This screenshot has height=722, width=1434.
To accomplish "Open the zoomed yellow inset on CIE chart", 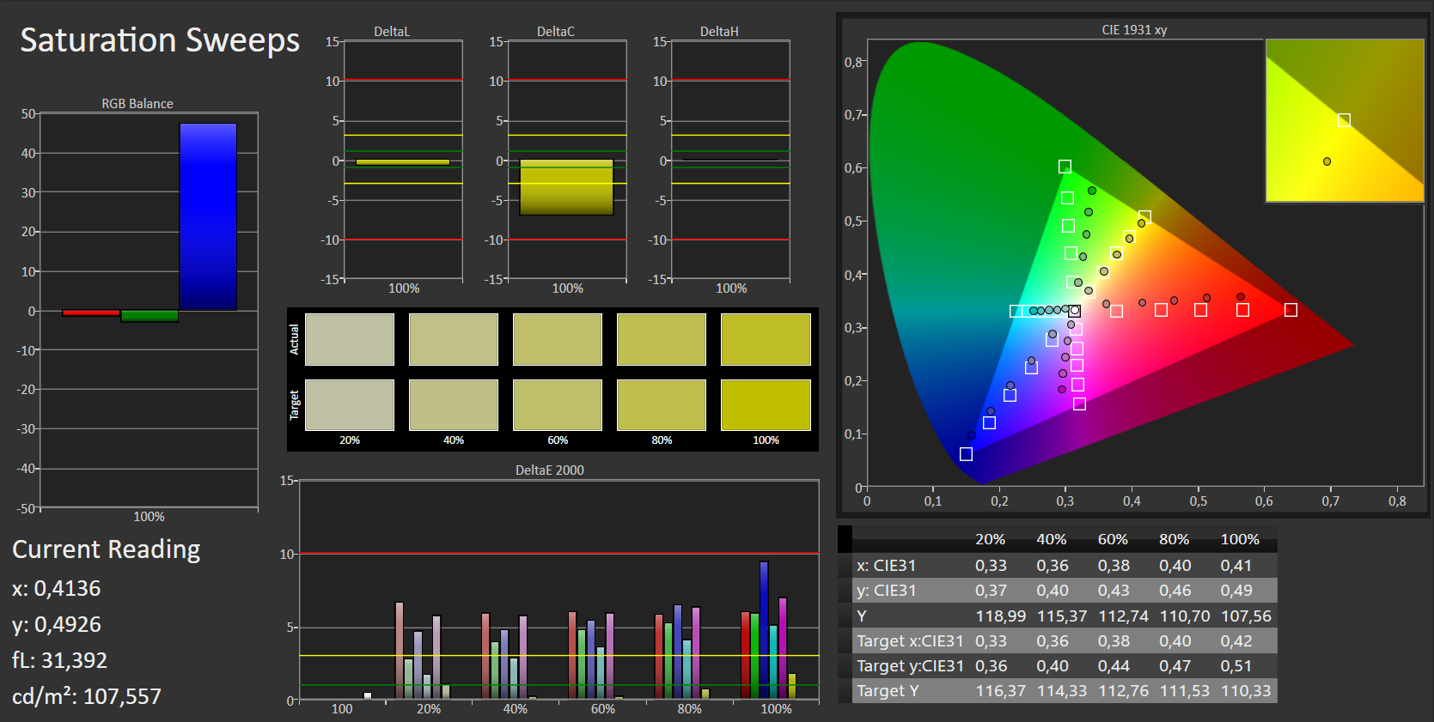I will [1344, 121].
